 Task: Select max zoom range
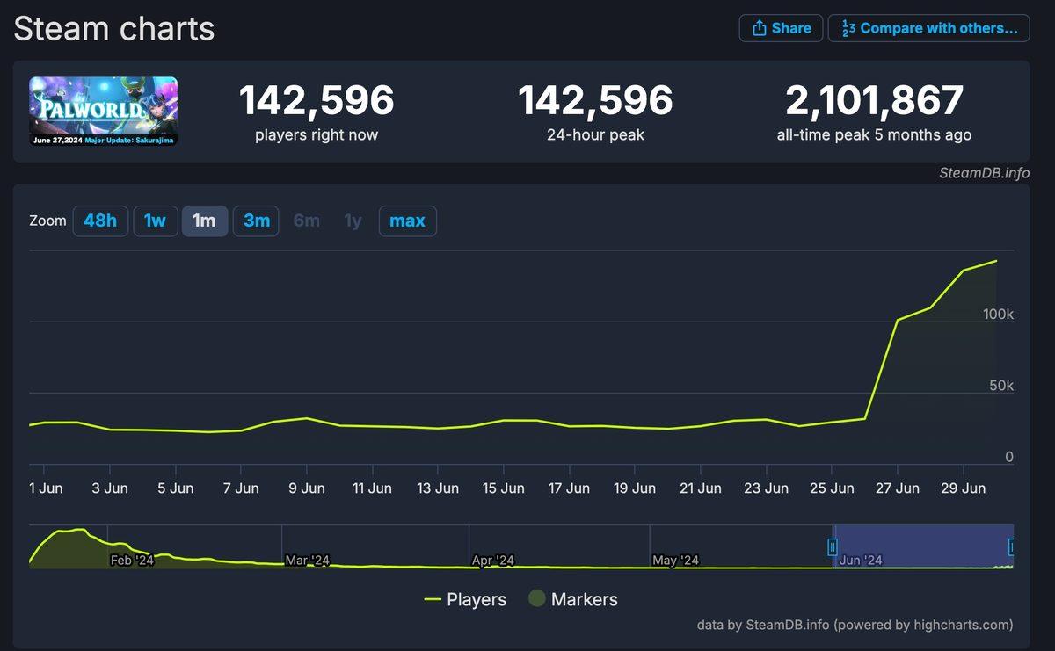[x=407, y=221]
